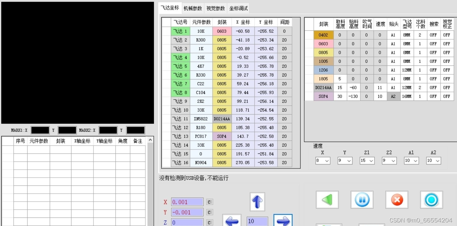Click the 飞达型号 column header
457x226 pixels.
point(407,24)
